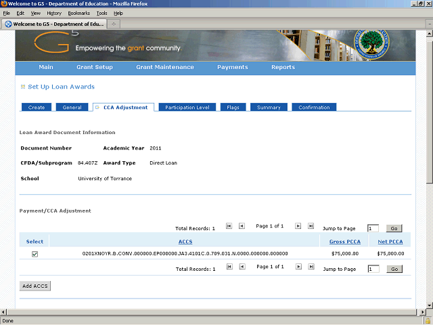Select the Welcome to G5 browser tab
The width and height of the screenshot is (433, 325).
[54, 24]
